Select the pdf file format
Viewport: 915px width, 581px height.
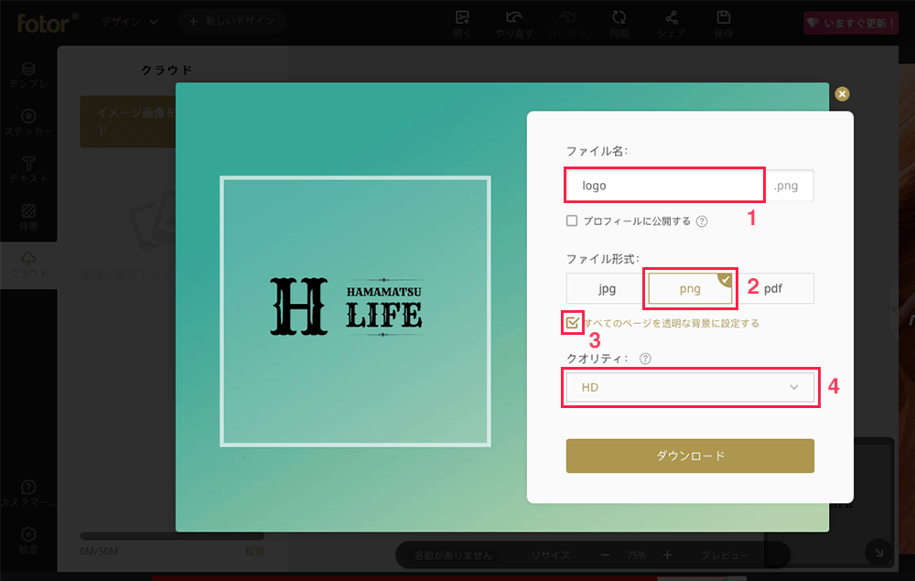click(773, 289)
